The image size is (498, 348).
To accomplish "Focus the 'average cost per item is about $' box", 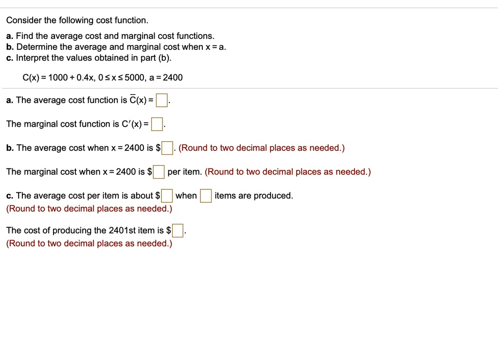I will tap(167, 196).
